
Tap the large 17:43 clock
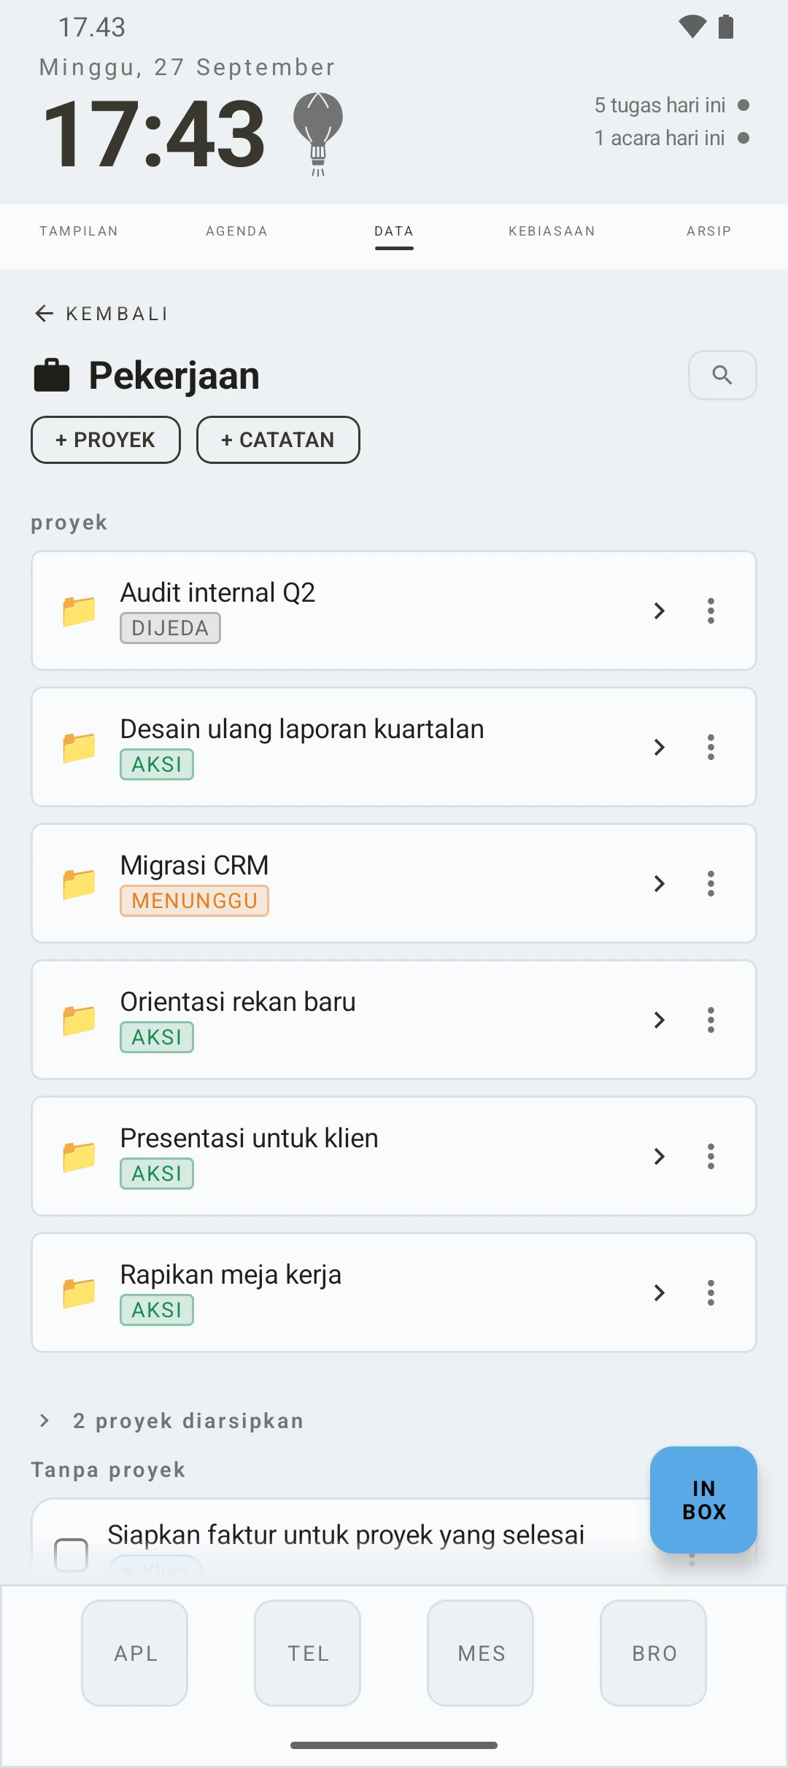(155, 134)
